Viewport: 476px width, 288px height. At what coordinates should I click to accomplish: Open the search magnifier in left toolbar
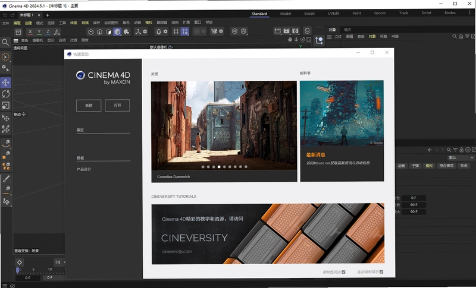[x=5, y=42]
